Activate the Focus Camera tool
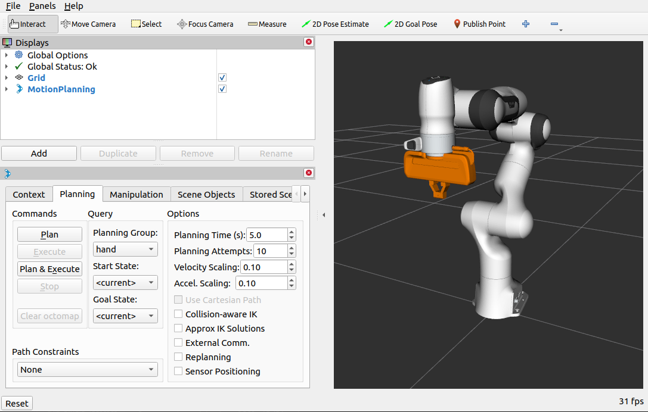Viewport: 648px width, 412px height. coord(205,24)
